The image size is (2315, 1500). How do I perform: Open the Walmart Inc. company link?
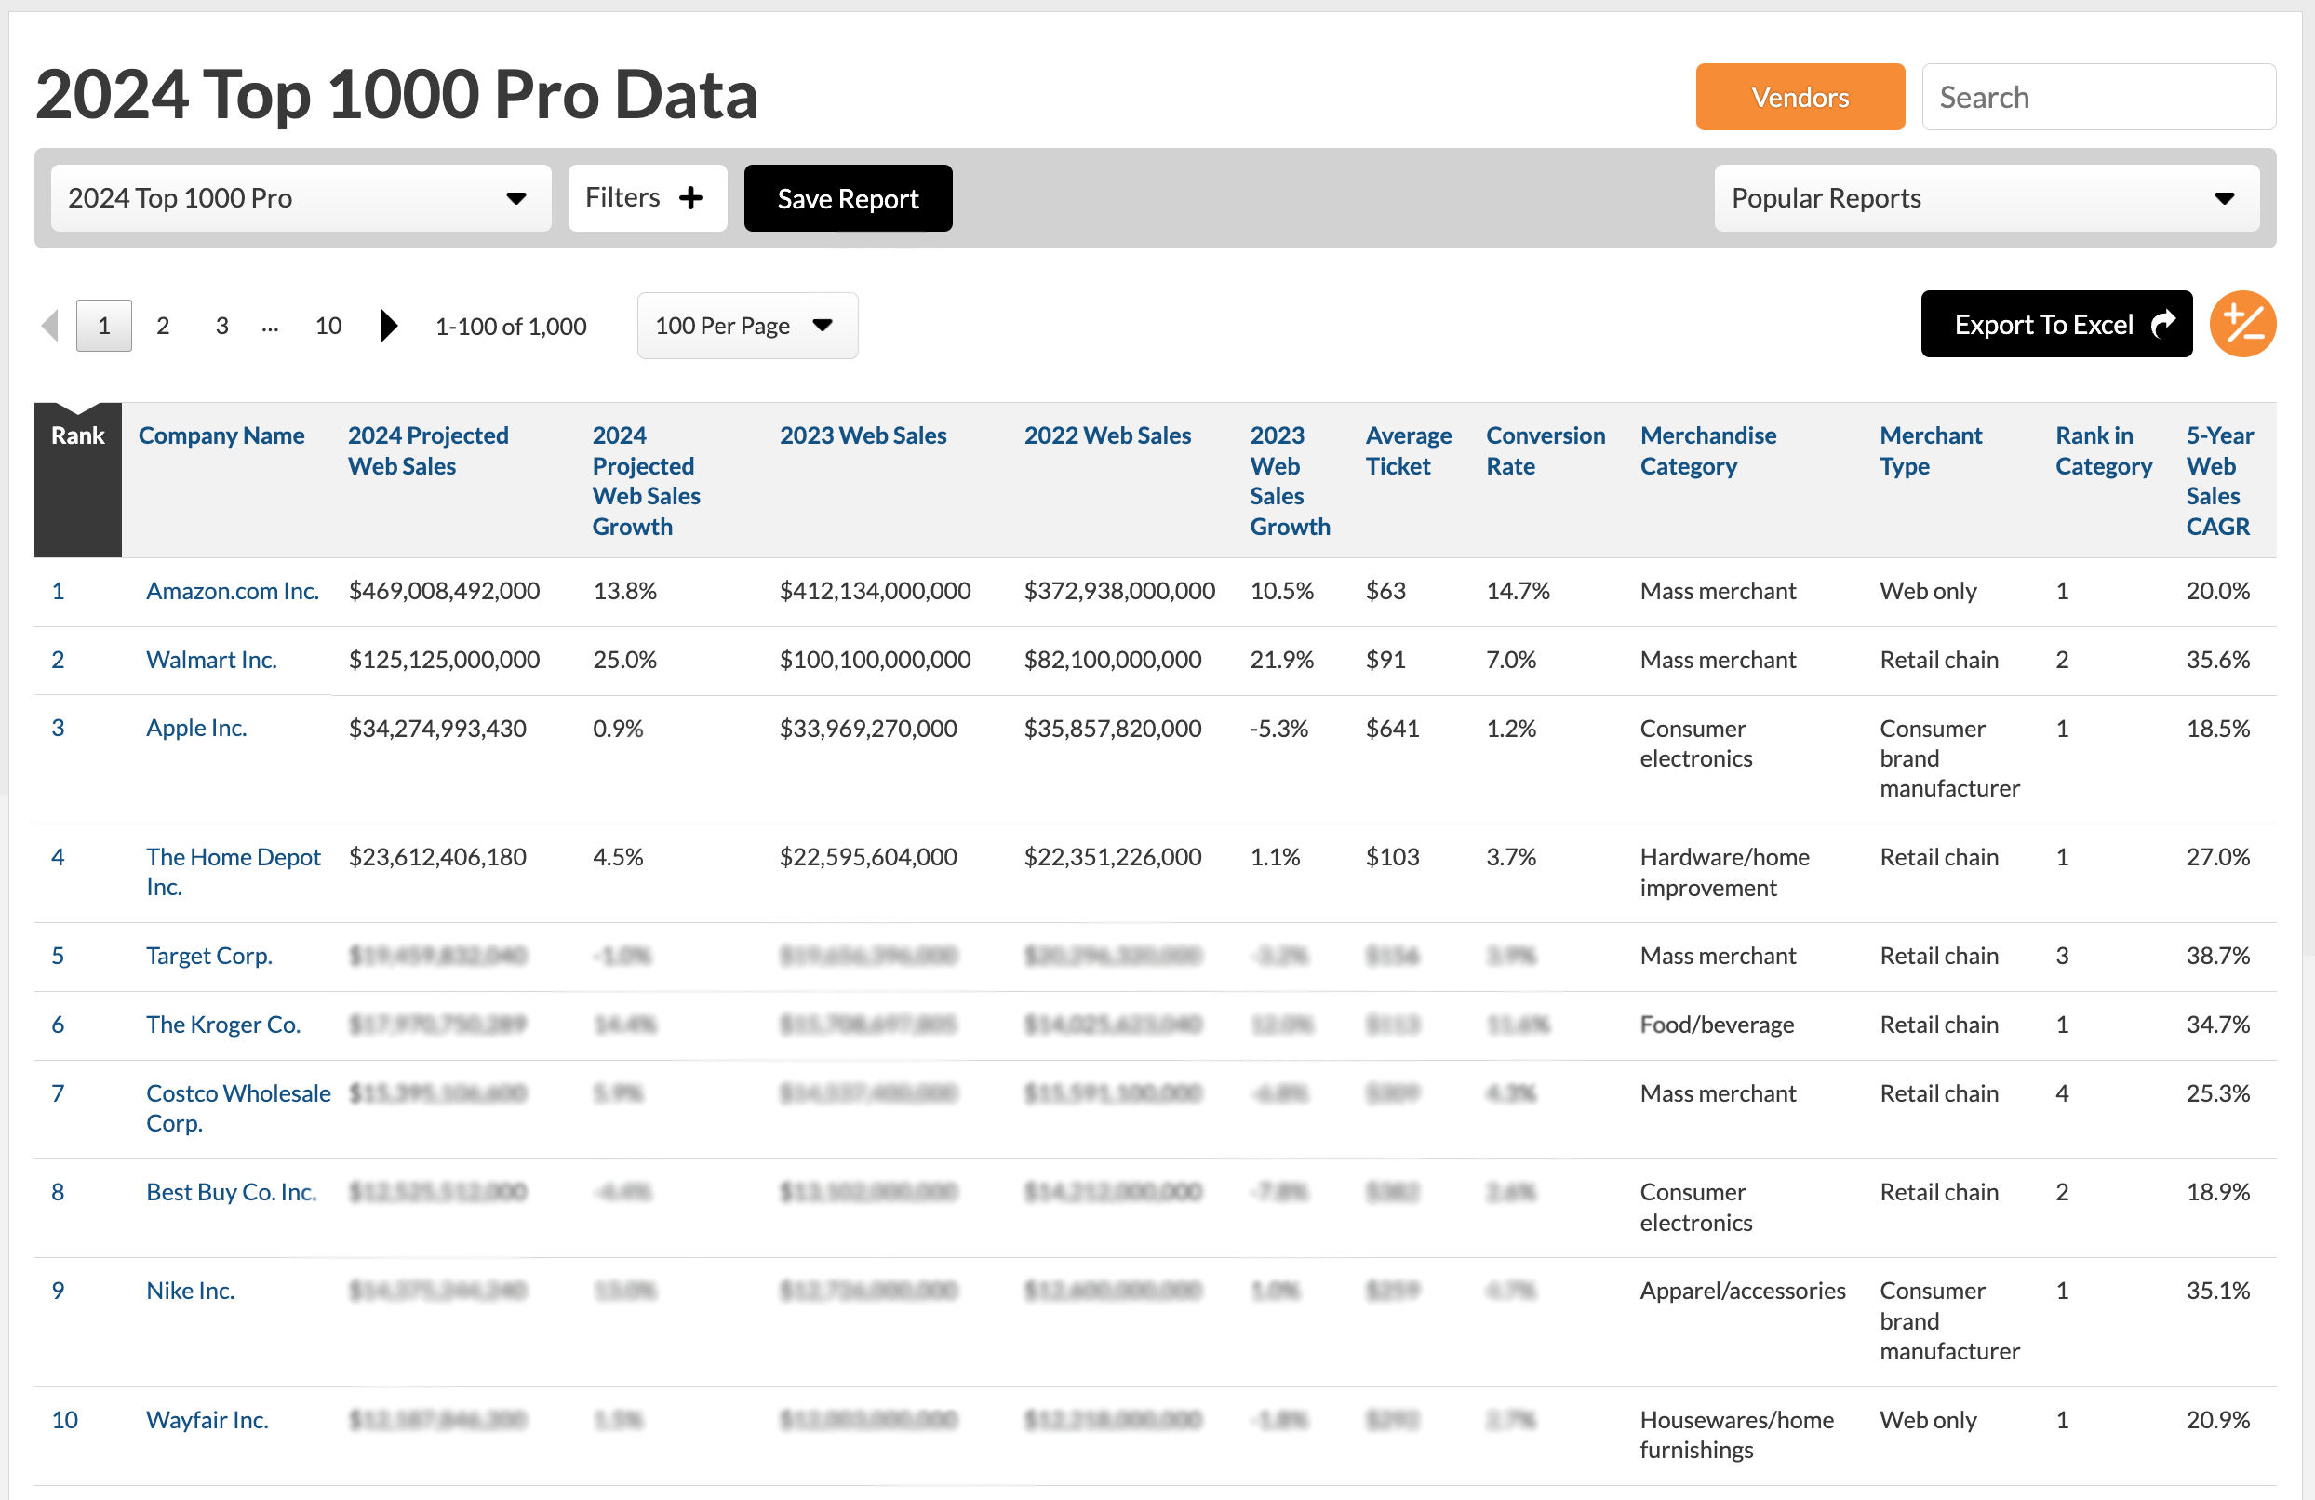[x=211, y=660]
